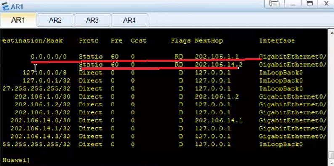Click the 202.106.14.3/32 destination
Screen dimensions: 334x166
(x=40, y=136)
